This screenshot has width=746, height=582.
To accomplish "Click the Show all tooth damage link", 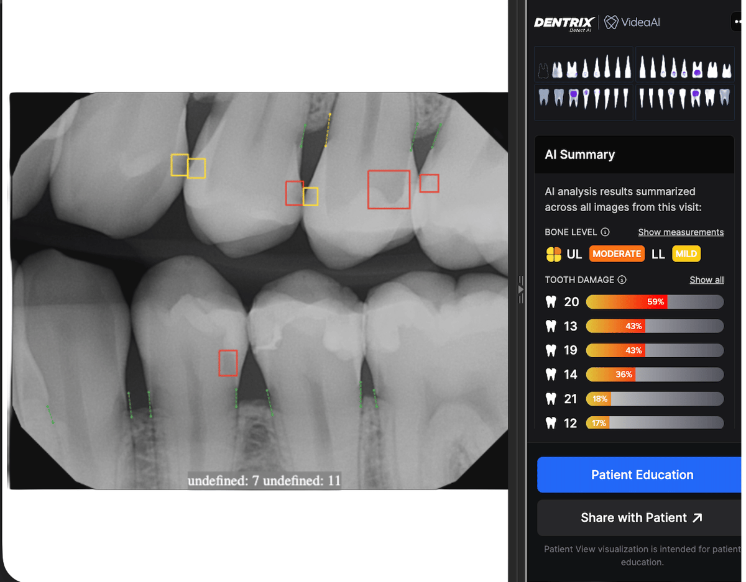I will click(x=706, y=280).
